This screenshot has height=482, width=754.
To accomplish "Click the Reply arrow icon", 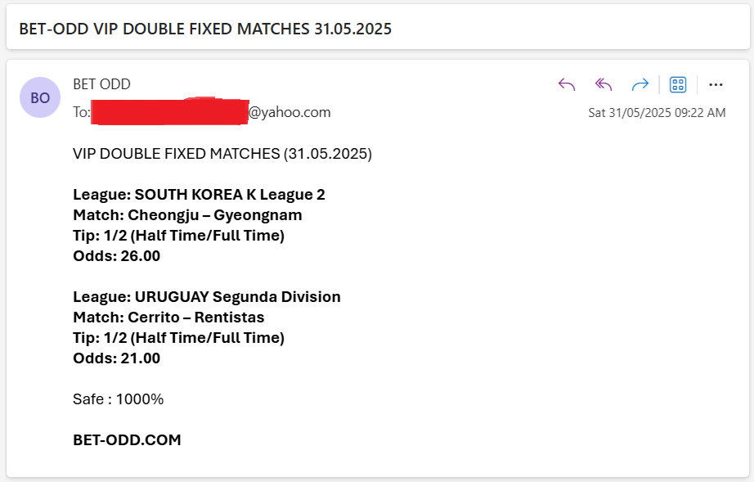I will point(567,84).
